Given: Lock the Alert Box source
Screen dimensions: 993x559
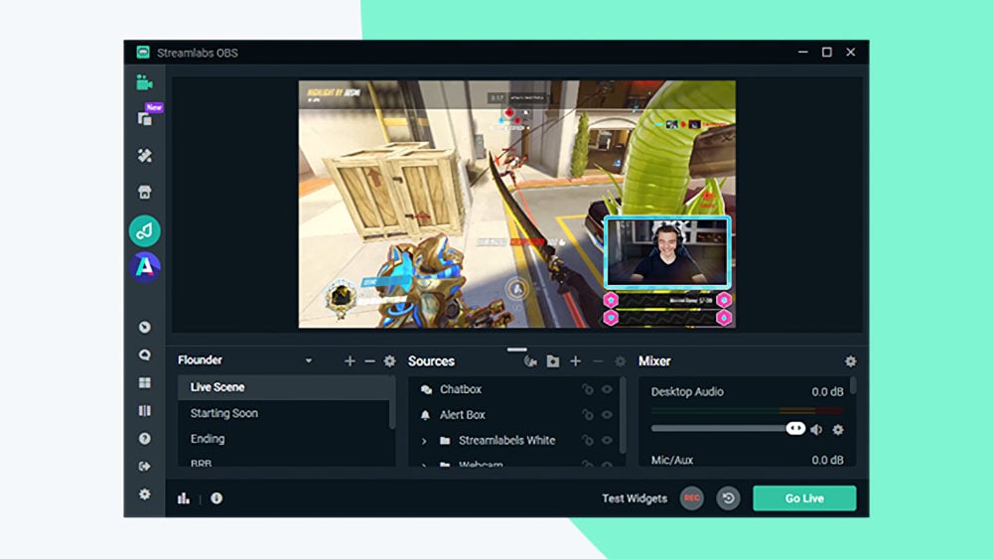Looking at the screenshot, I should (x=588, y=415).
